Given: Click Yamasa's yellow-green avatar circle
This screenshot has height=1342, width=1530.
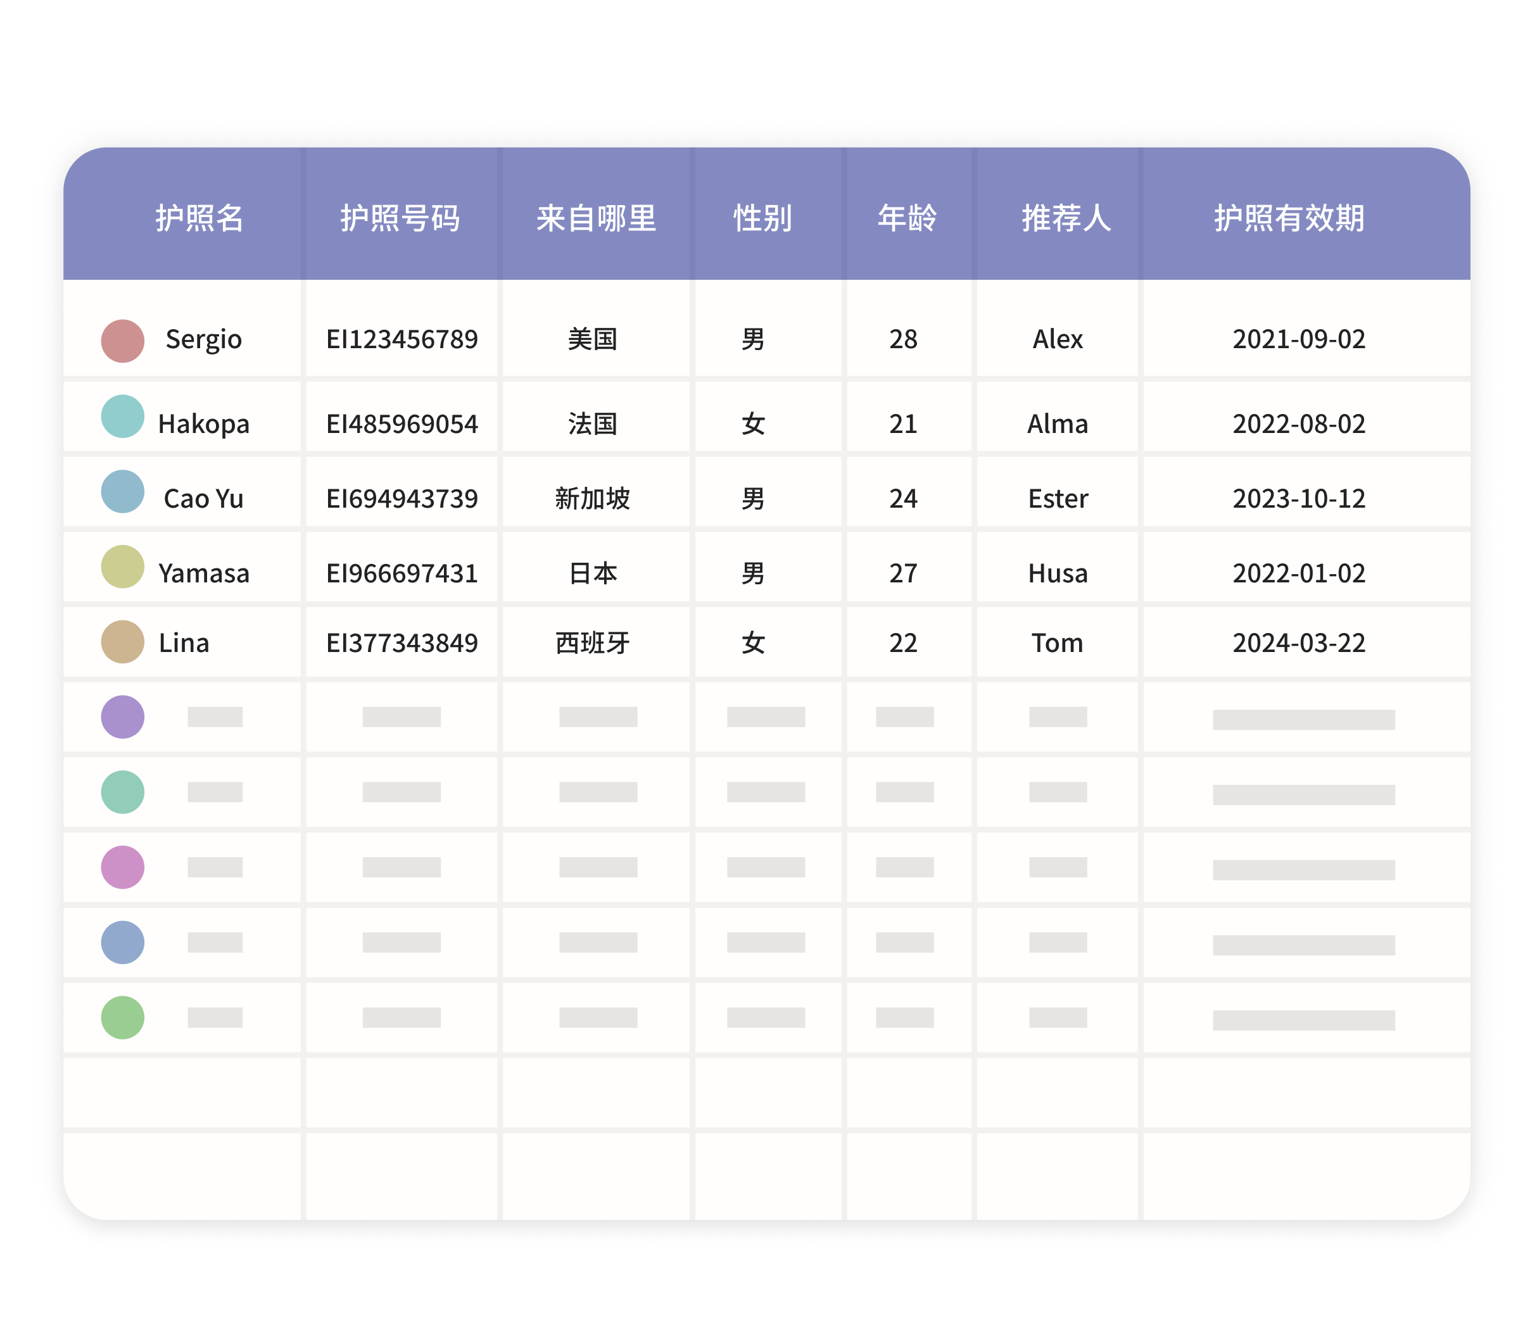Looking at the screenshot, I should point(123,567).
